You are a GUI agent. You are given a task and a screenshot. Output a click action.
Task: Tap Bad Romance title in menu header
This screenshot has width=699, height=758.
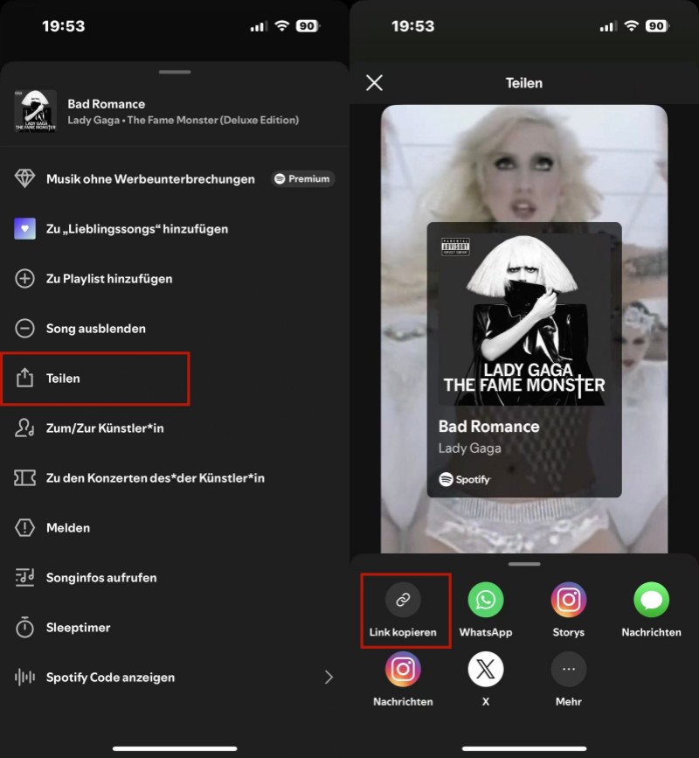tap(107, 104)
